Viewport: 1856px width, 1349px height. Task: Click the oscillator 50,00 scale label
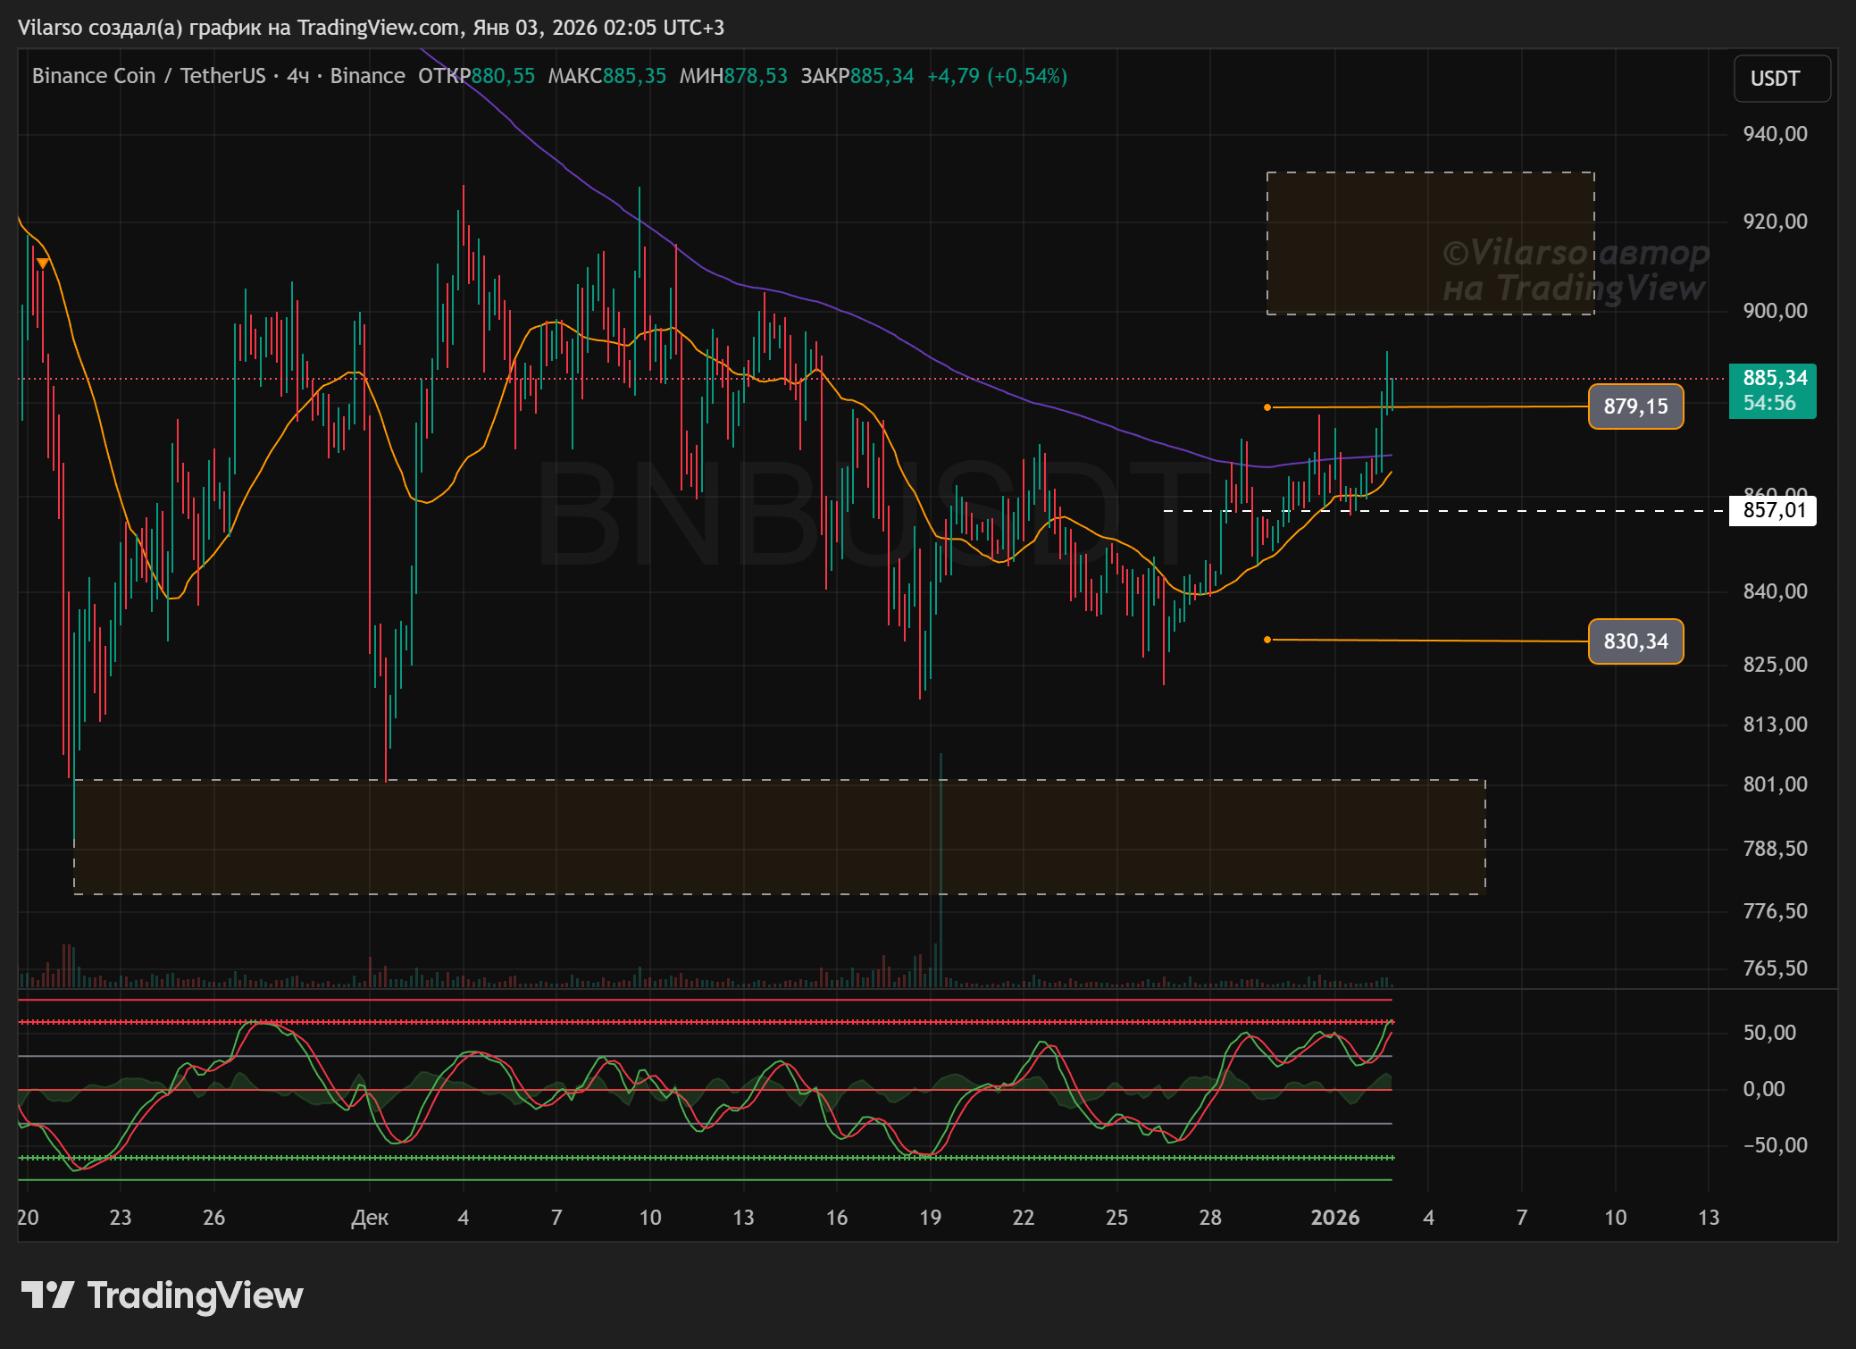coord(1769,1033)
